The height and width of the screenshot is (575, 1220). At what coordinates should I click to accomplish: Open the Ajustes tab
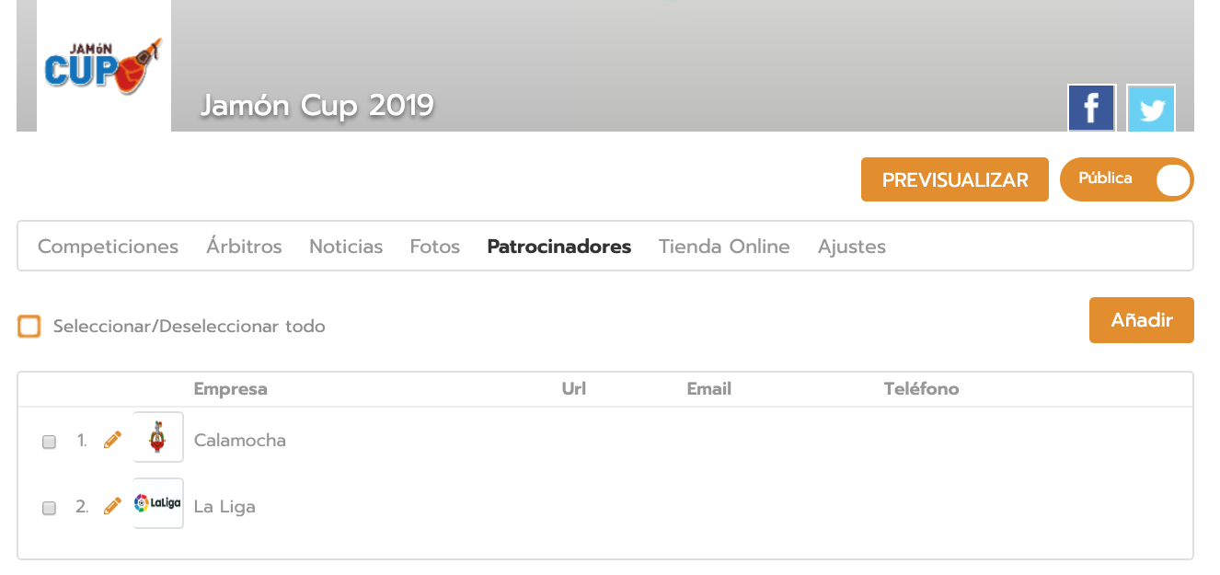point(852,247)
